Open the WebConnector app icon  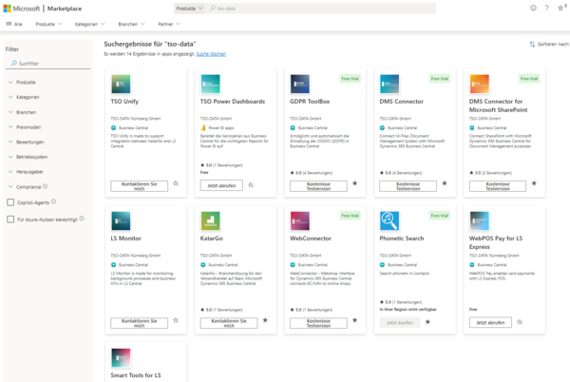tap(300, 221)
